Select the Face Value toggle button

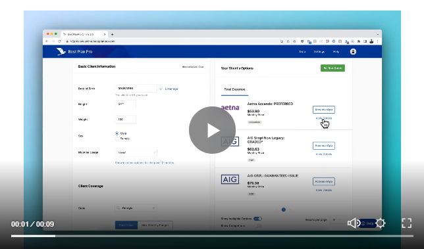(126, 225)
